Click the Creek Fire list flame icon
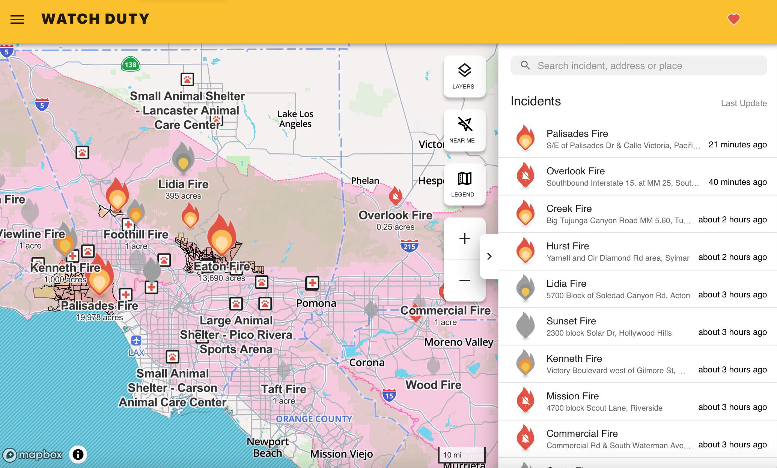The height and width of the screenshot is (468, 777). [x=526, y=213]
